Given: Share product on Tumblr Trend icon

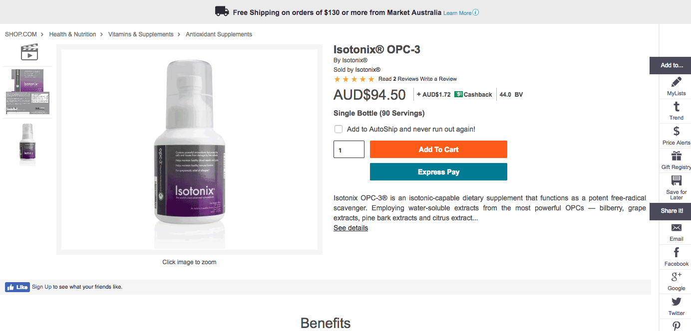Looking at the screenshot, I should (x=677, y=107).
